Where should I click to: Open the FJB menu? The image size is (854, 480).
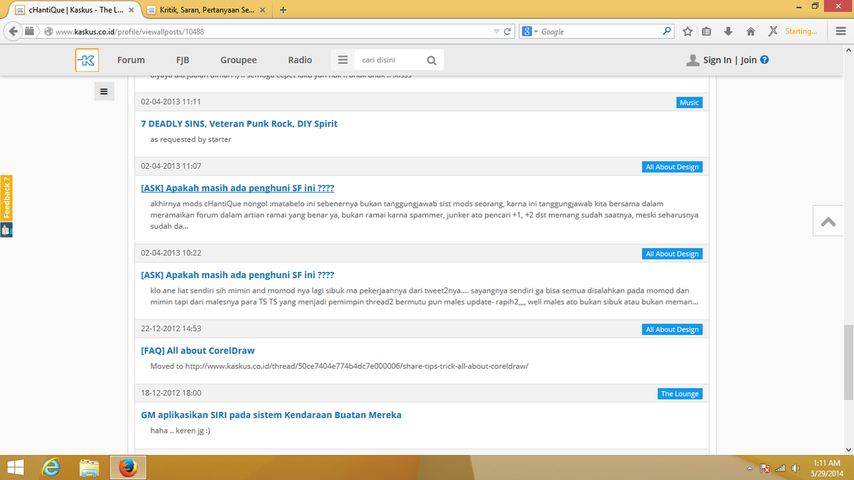click(x=183, y=60)
